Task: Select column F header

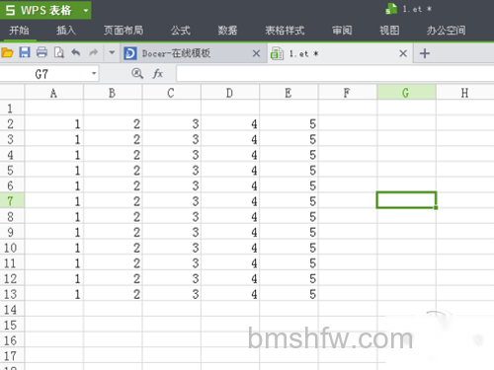Action: point(347,93)
